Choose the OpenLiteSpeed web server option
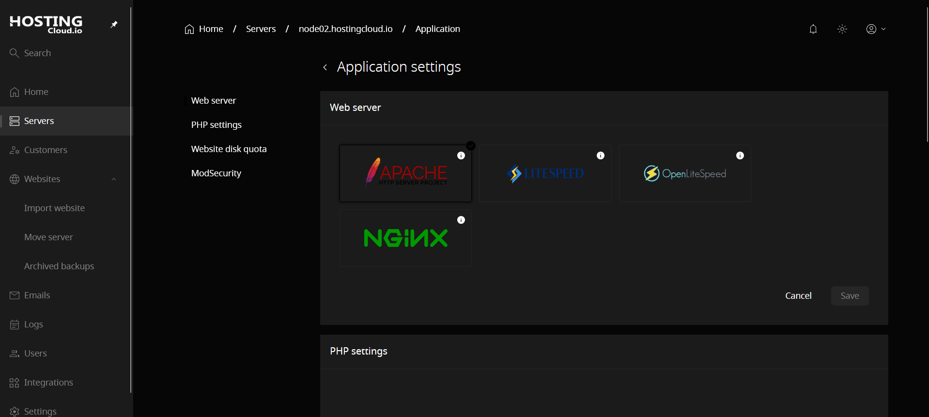The image size is (929, 417). tap(684, 174)
